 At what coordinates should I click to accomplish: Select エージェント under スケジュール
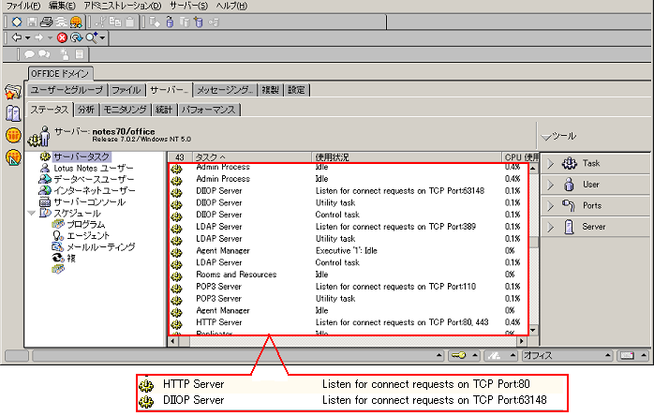coord(88,236)
